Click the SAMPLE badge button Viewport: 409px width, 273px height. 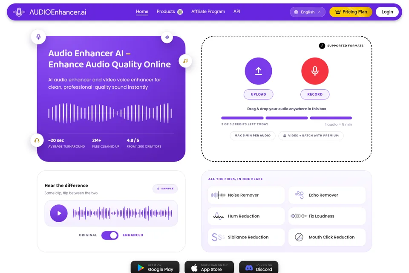165,189
